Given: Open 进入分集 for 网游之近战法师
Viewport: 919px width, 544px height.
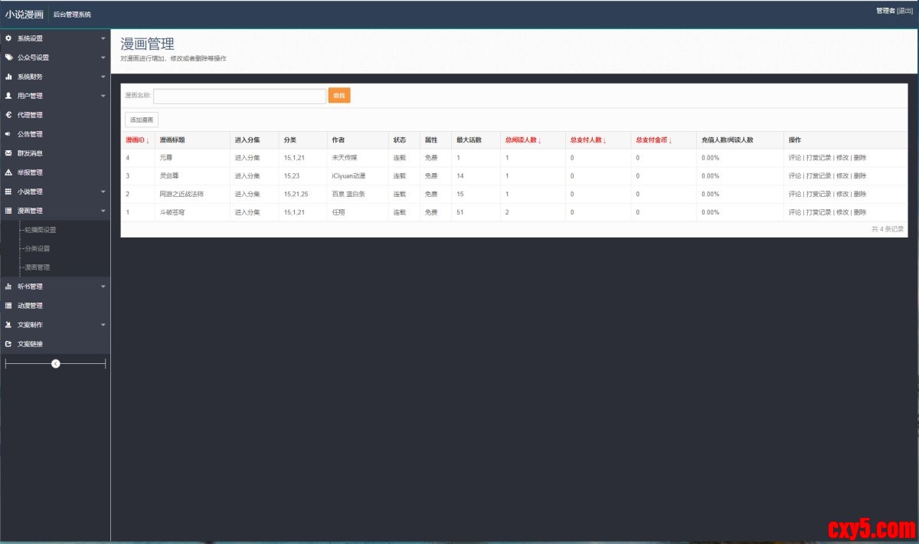Looking at the screenshot, I should 247,195.
